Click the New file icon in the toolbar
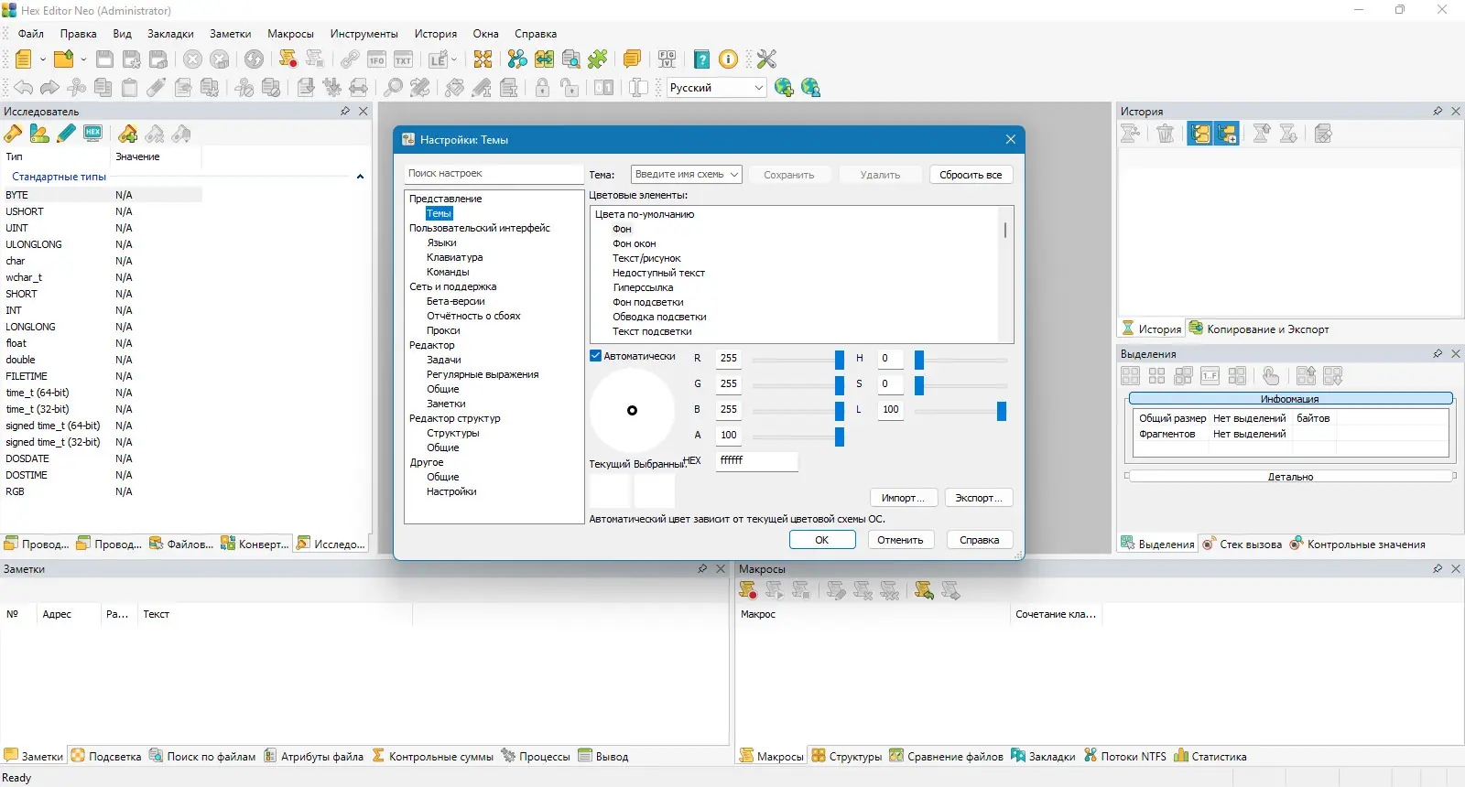The height and width of the screenshot is (787, 1465). (x=23, y=59)
